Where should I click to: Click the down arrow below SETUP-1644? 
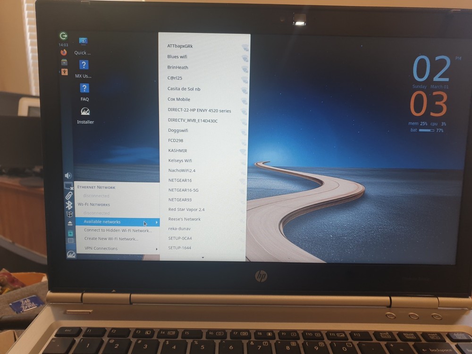[x=203, y=257]
